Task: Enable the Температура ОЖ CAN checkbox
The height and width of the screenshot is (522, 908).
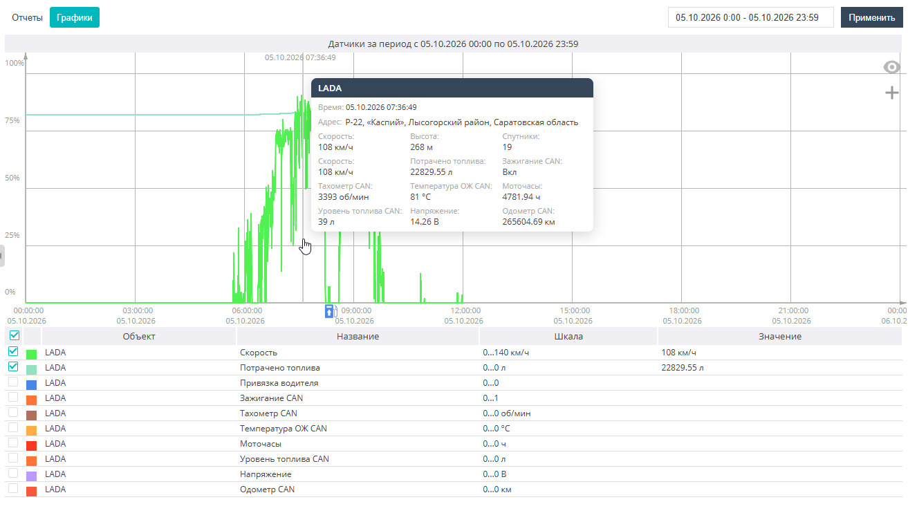Action: tap(13, 427)
